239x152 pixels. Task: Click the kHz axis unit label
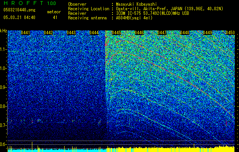coord(3,31)
